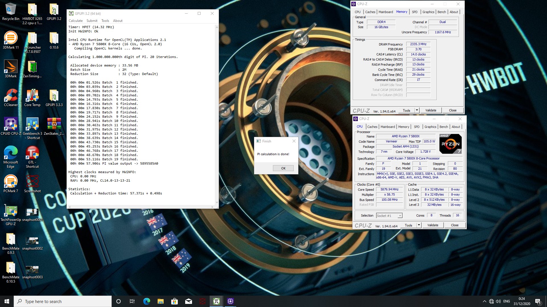Open the taskbar volume control
The width and height of the screenshot is (547, 307).
click(498, 301)
